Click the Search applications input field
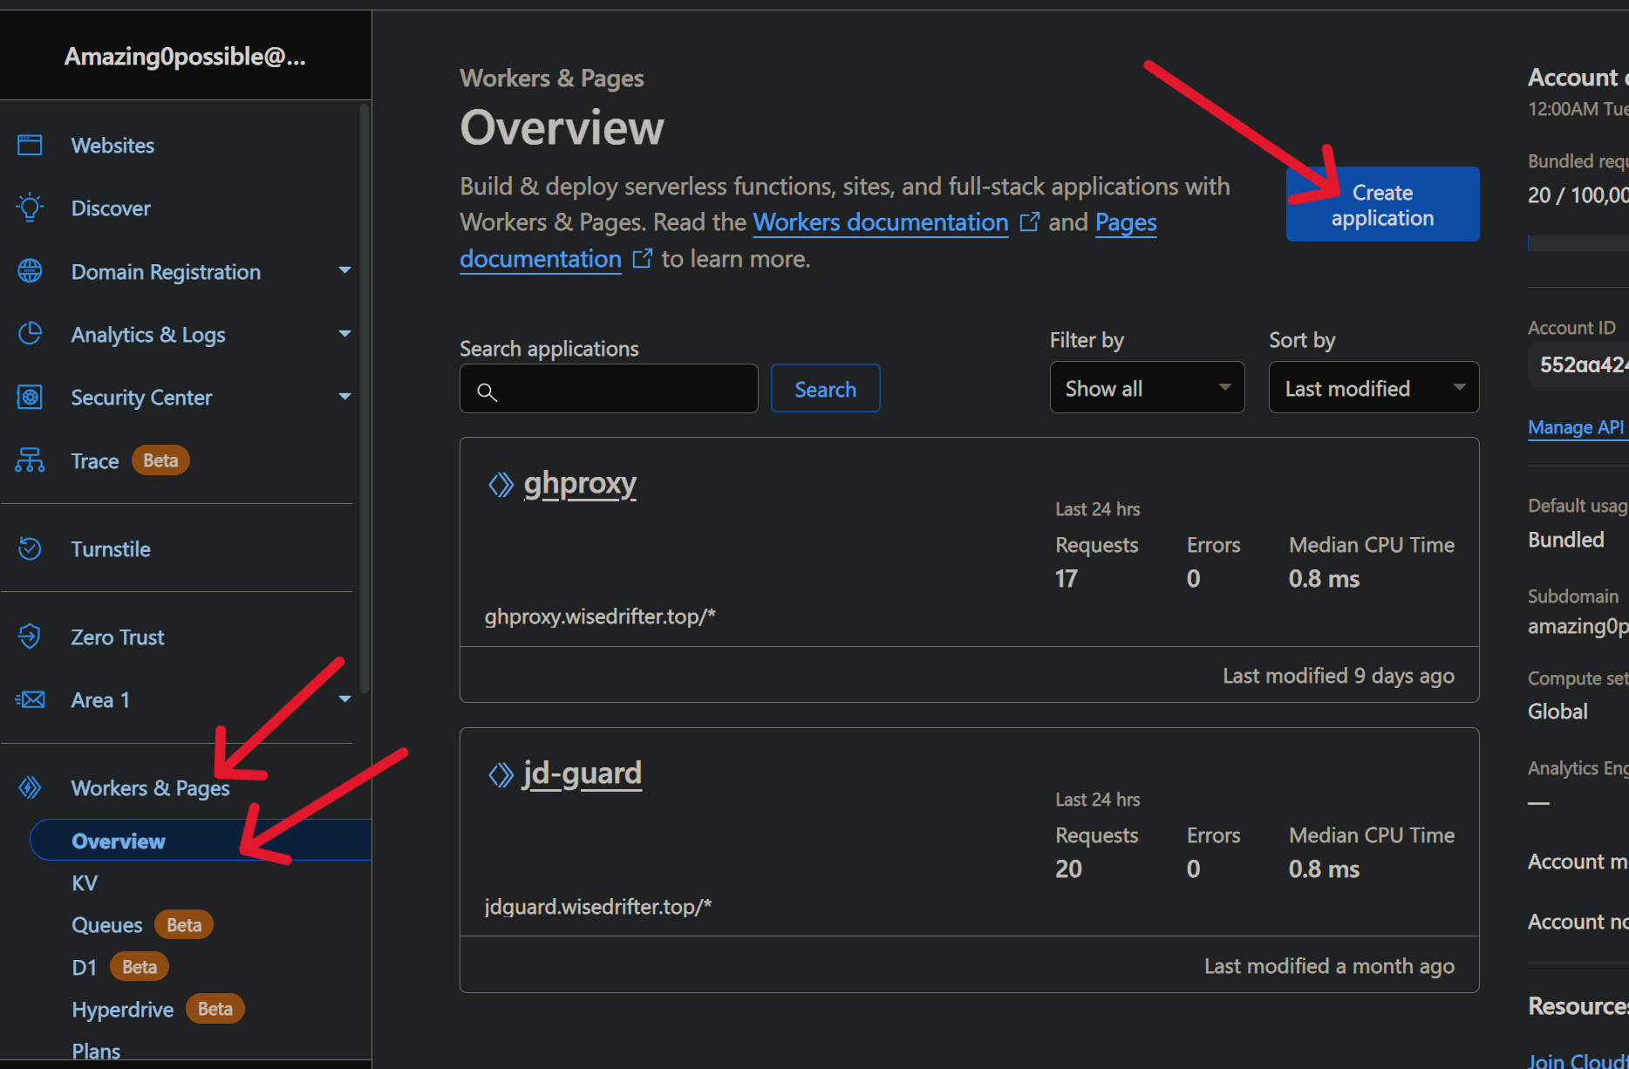The width and height of the screenshot is (1629, 1069). pyautogui.click(x=609, y=389)
